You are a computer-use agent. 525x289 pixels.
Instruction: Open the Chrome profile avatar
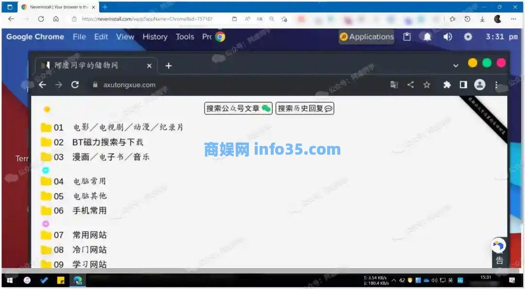(x=480, y=85)
